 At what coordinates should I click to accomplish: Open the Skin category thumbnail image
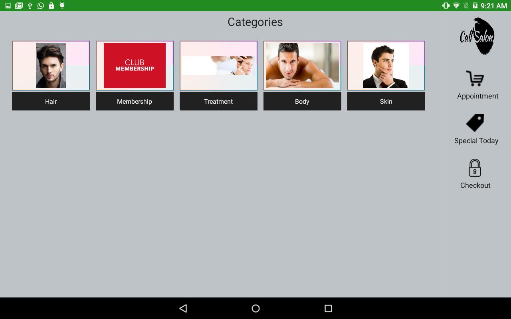(386, 65)
